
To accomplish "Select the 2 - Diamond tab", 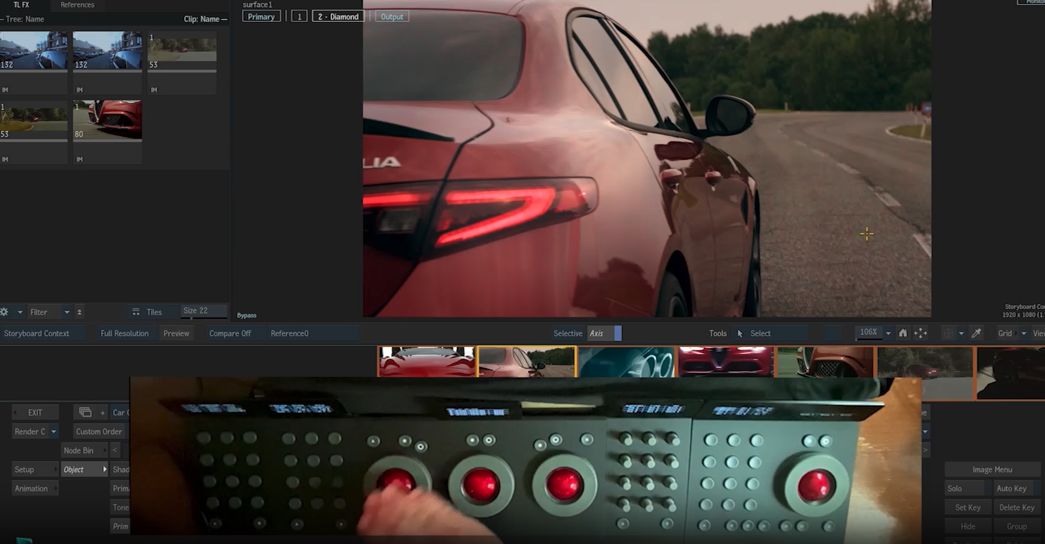I will coord(338,17).
